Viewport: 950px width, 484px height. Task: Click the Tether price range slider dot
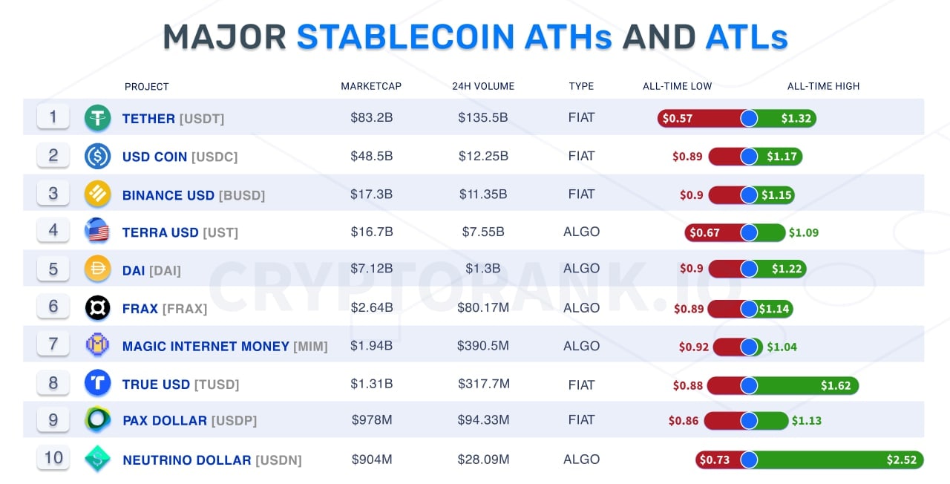(749, 118)
